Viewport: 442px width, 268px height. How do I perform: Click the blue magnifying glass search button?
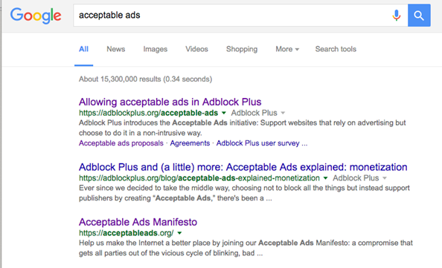point(419,15)
